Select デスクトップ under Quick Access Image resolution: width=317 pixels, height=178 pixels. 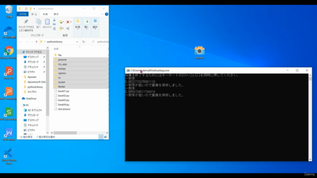[33, 57]
